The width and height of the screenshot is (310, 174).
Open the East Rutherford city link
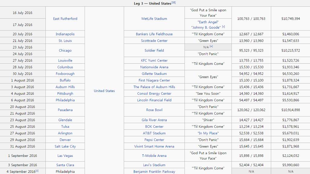point(65,19)
